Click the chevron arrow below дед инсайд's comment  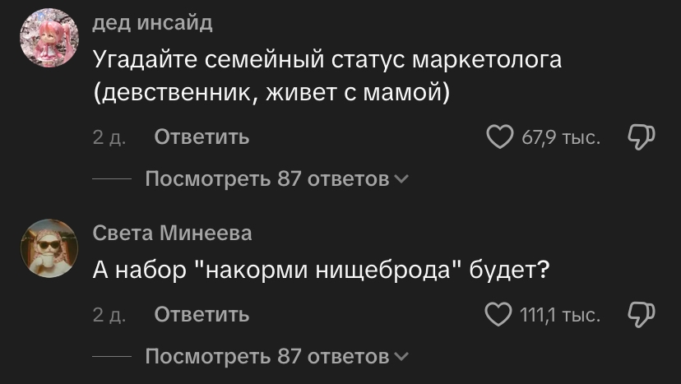point(401,179)
